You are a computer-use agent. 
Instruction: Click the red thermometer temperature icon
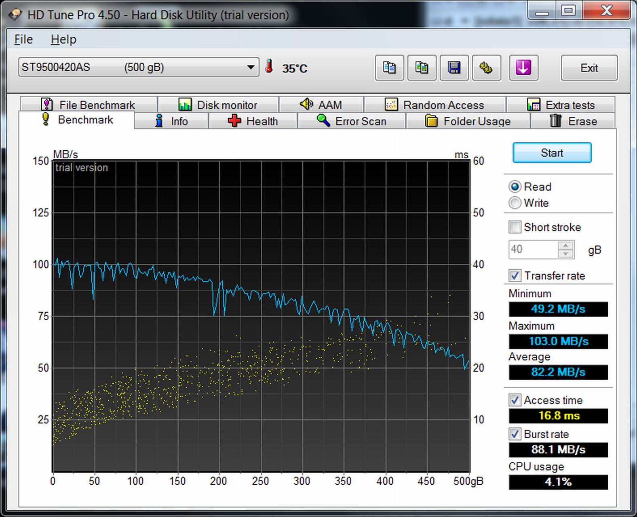click(269, 67)
